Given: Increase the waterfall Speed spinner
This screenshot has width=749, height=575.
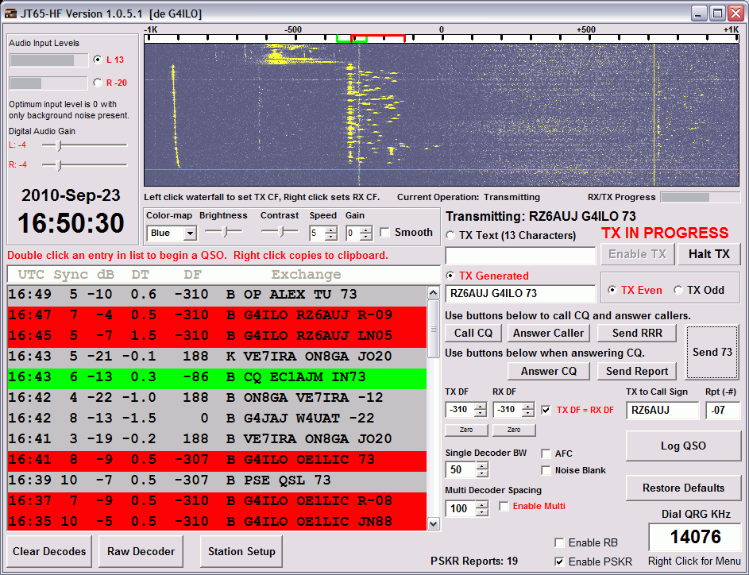Looking at the screenshot, I should coord(331,230).
